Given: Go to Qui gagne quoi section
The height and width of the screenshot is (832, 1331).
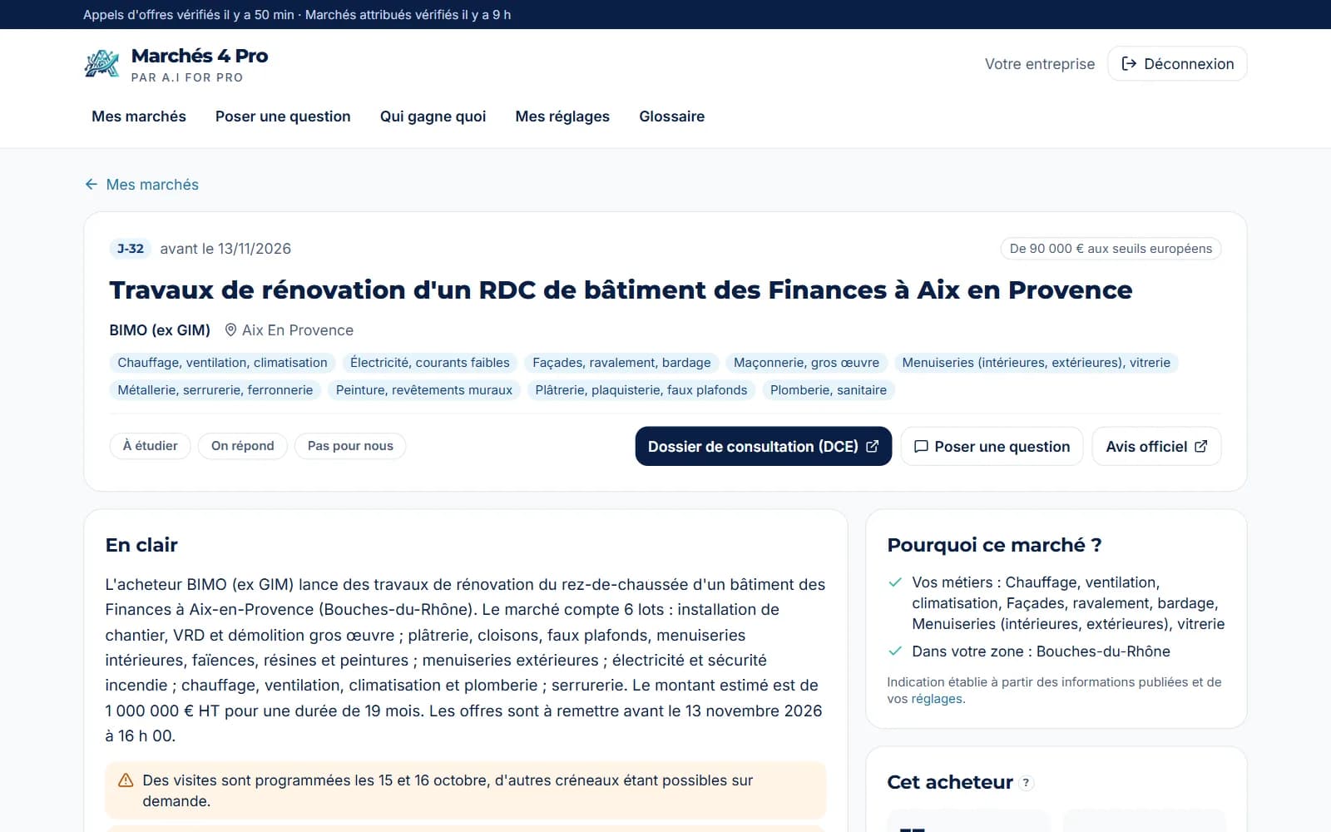Looking at the screenshot, I should point(433,116).
